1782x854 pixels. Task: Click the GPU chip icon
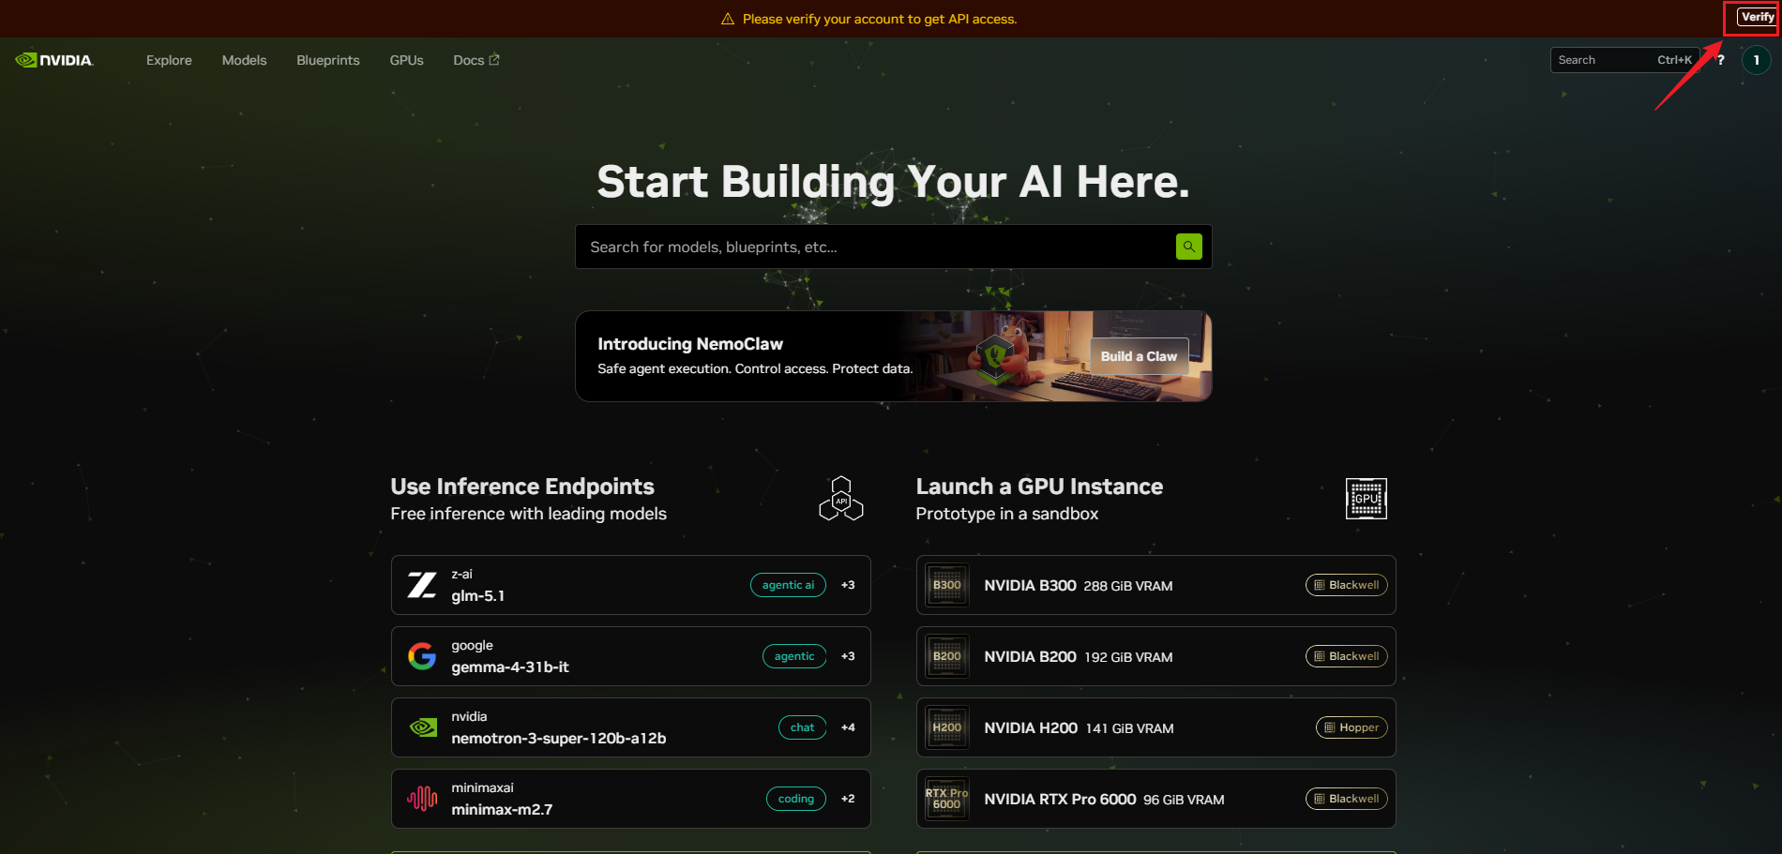tap(1366, 499)
